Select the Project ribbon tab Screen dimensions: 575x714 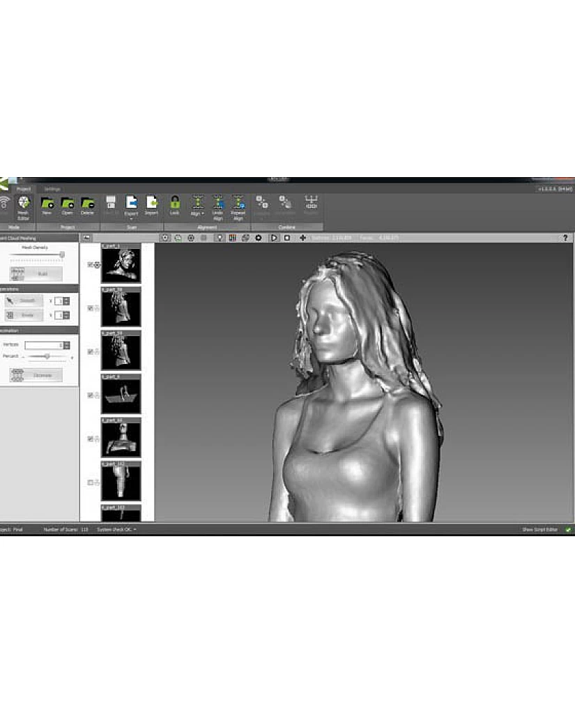click(24, 189)
